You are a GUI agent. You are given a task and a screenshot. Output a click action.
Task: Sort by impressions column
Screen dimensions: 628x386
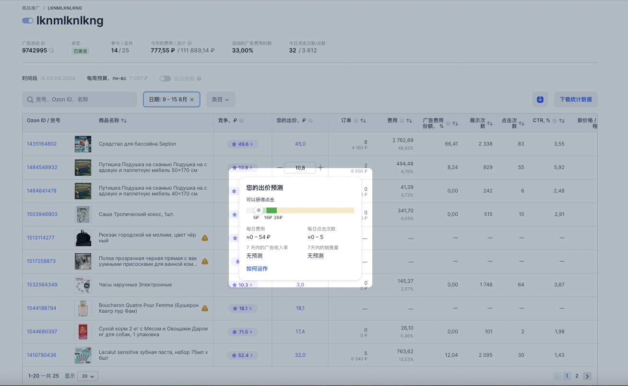click(x=490, y=124)
